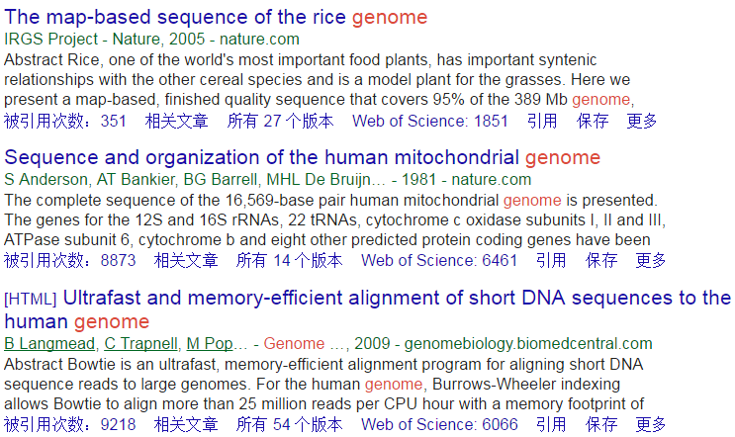Show all 54 versions of Bowtie paper
This screenshot has width=735, height=437.
pyautogui.click(x=289, y=424)
